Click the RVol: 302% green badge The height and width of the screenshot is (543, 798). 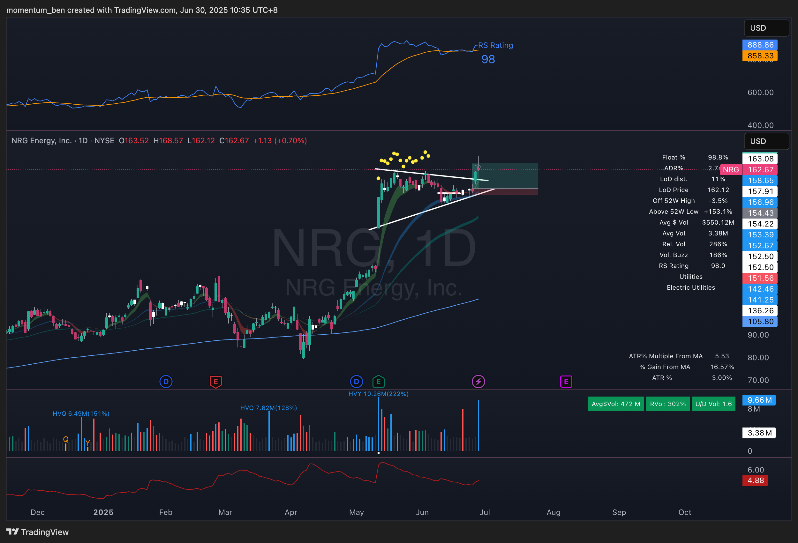[667, 404]
